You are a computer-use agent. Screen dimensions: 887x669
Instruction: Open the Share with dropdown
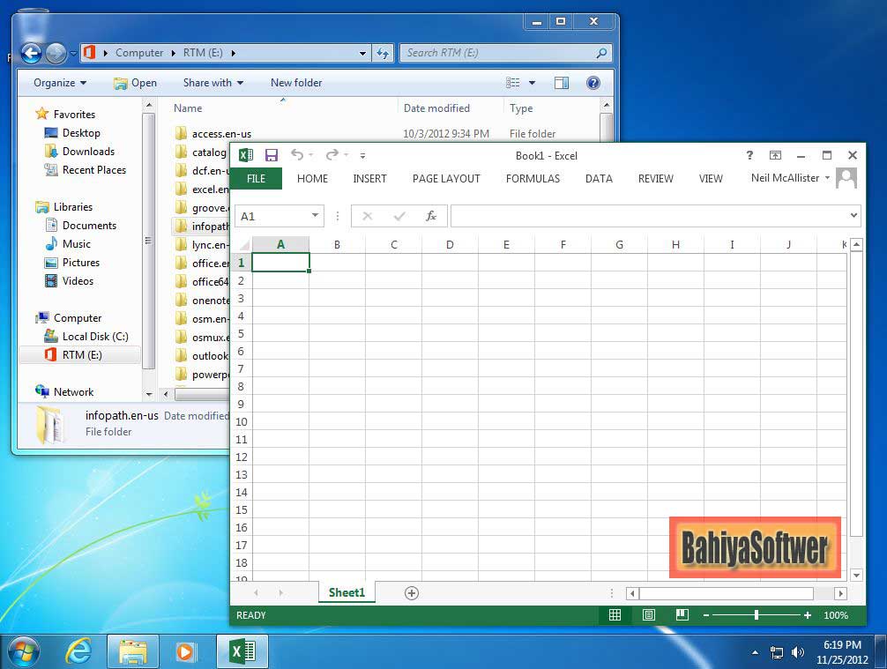tap(213, 83)
